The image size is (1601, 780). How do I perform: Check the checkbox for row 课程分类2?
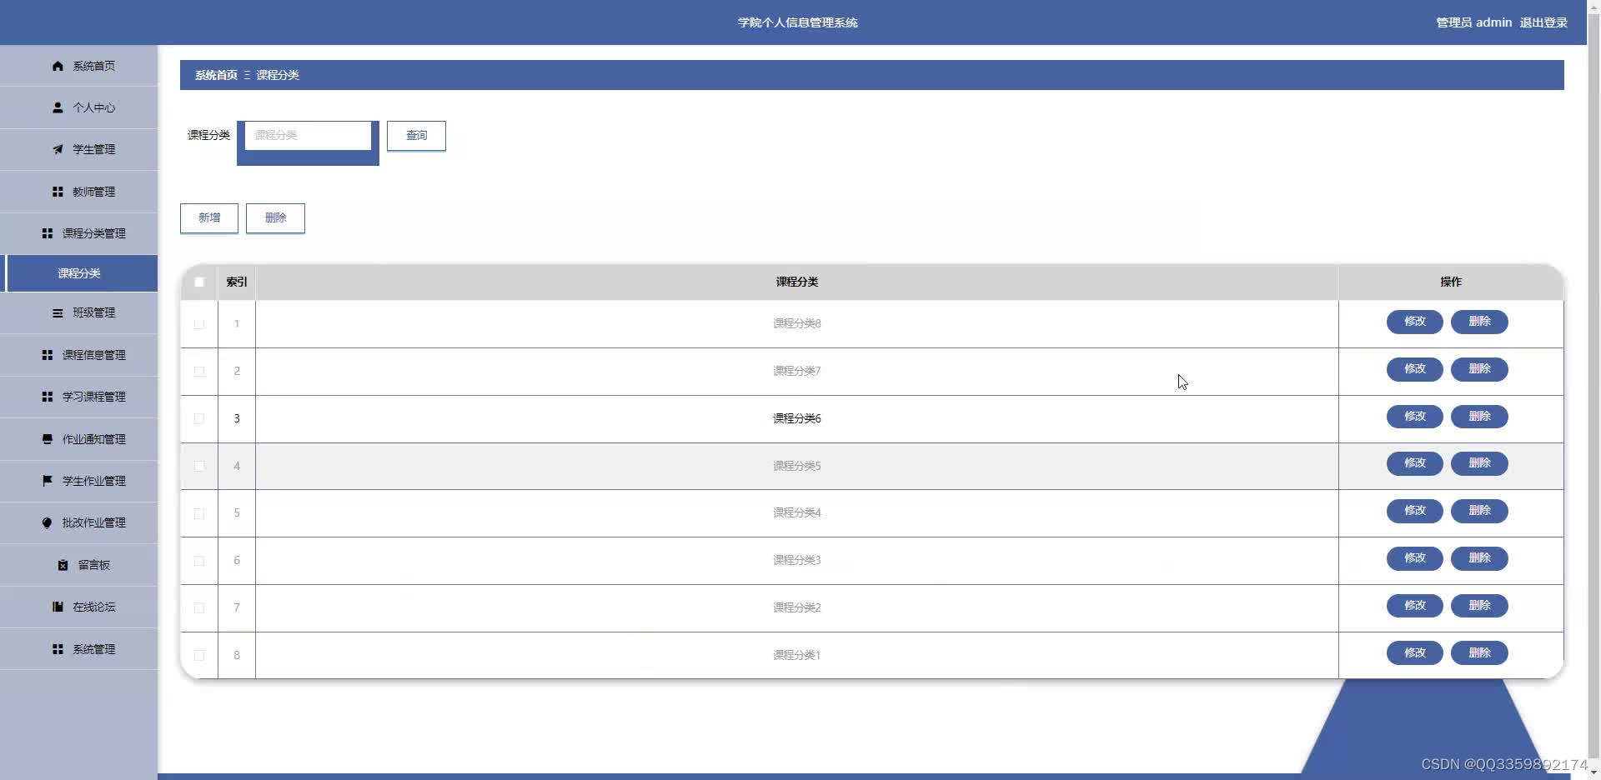click(x=199, y=608)
